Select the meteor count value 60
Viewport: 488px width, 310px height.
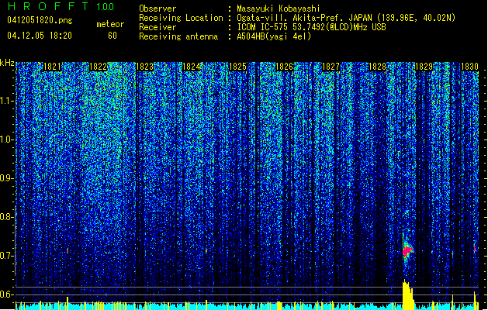[112, 36]
